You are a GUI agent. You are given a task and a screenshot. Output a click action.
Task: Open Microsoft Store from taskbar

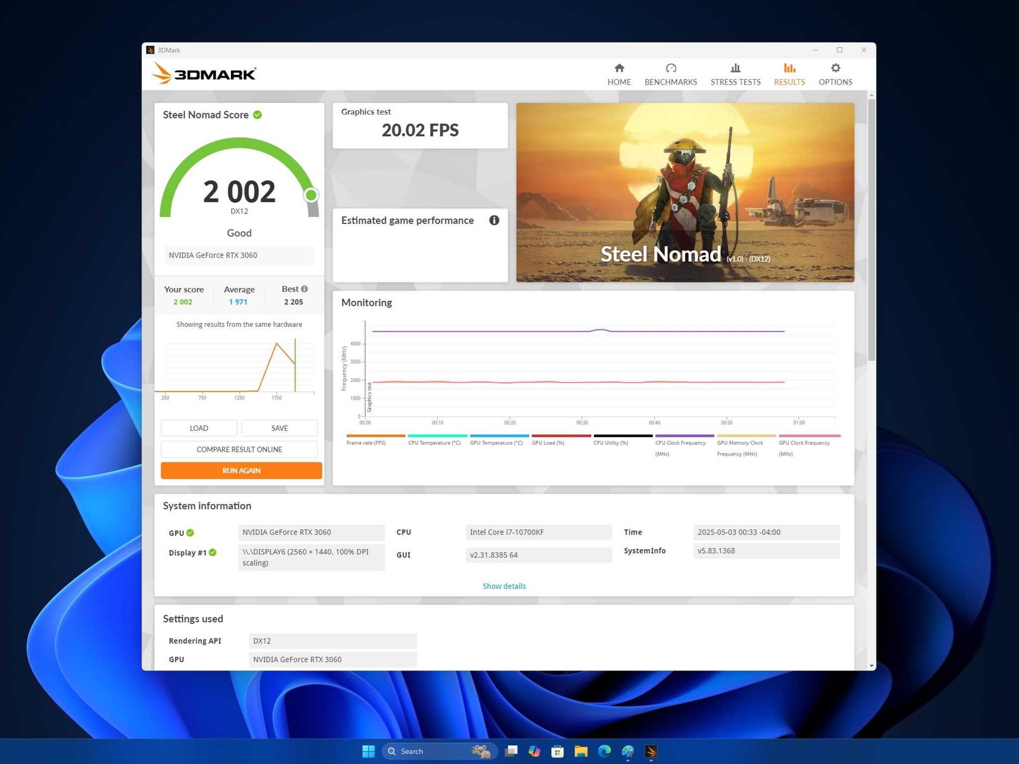point(558,751)
